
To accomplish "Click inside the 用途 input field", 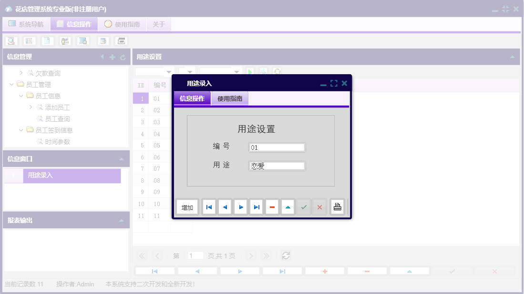I will [x=277, y=166].
